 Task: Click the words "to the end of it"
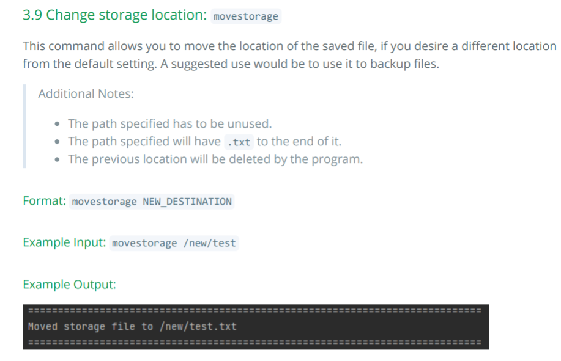tap(299, 142)
